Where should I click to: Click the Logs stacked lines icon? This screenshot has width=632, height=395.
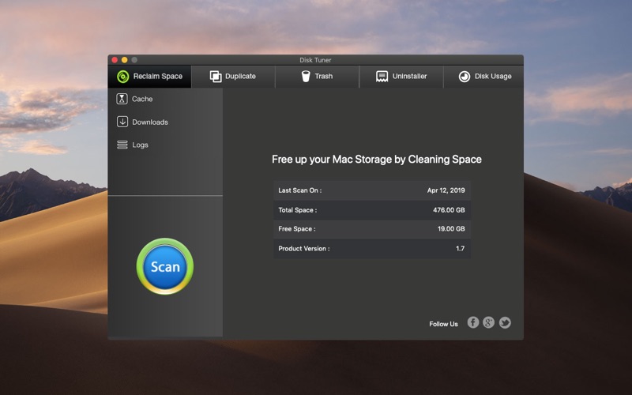pyautogui.click(x=122, y=145)
